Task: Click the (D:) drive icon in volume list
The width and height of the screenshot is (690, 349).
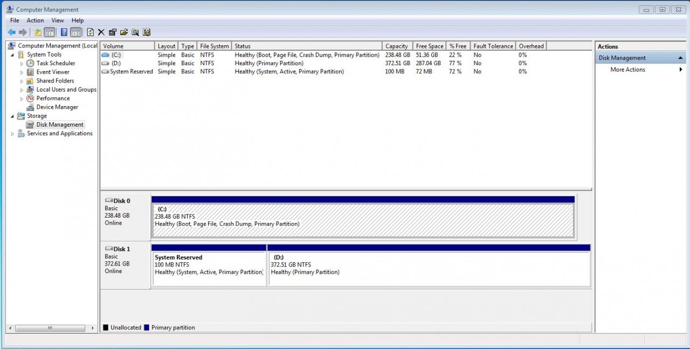Action: [105, 64]
